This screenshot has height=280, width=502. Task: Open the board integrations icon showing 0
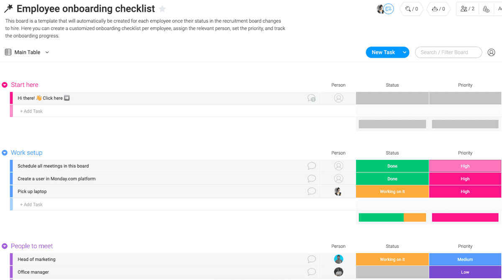[x=411, y=9]
